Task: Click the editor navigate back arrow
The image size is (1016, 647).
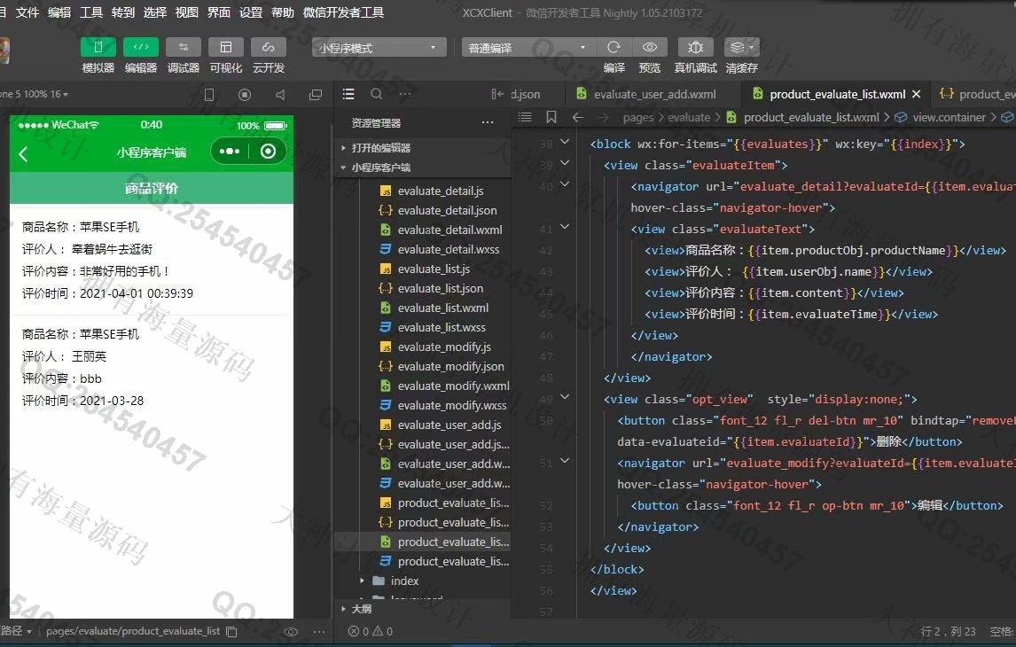Action: click(x=577, y=117)
